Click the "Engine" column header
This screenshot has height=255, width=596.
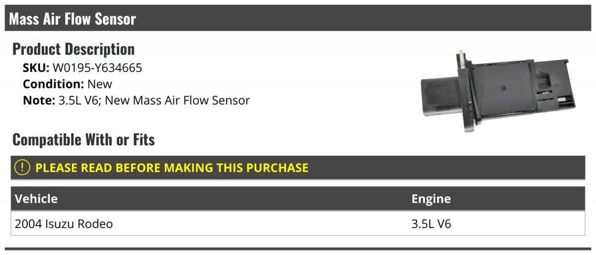[431, 199]
